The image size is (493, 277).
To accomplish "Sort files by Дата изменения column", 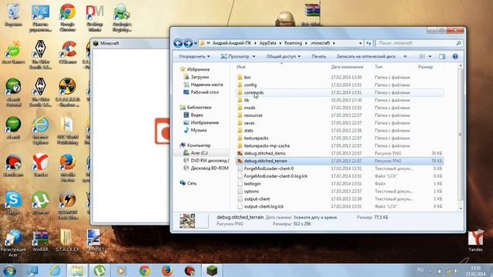I will (x=347, y=67).
